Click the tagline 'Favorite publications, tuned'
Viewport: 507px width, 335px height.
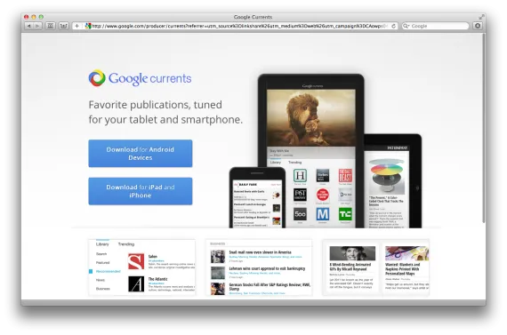[x=155, y=105]
